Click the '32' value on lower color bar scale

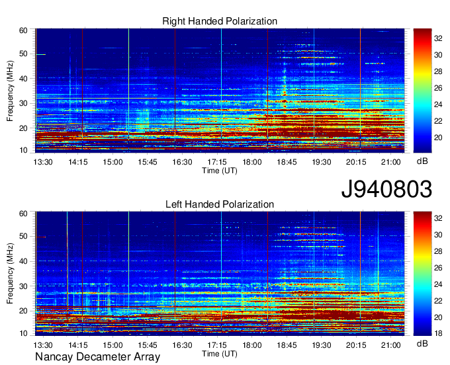pyautogui.click(x=438, y=218)
